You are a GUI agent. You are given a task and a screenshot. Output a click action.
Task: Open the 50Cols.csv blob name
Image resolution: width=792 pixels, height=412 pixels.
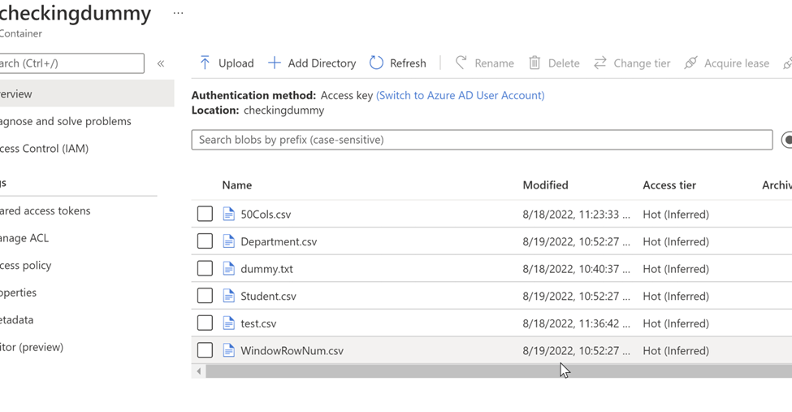(266, 215)
